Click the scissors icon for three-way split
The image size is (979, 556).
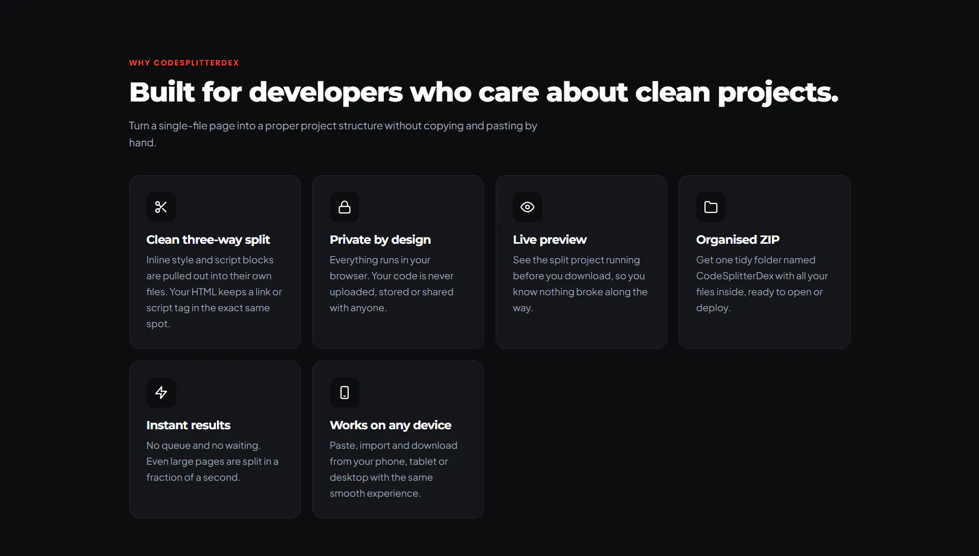pos(161,207)
